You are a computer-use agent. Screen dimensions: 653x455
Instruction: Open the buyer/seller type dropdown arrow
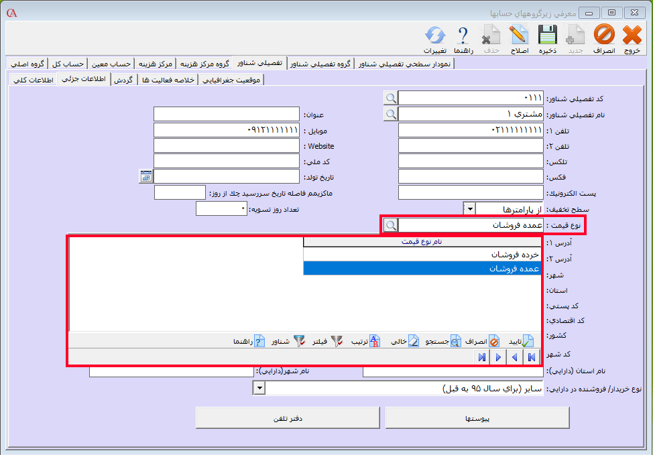point(259,389)
